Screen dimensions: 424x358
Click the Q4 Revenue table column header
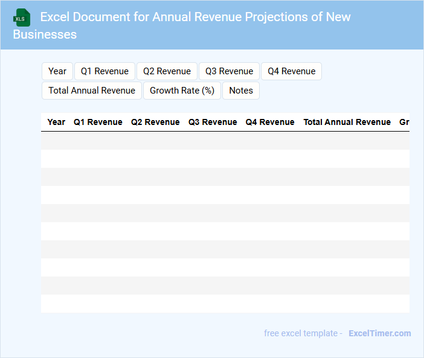pos(270,122)
